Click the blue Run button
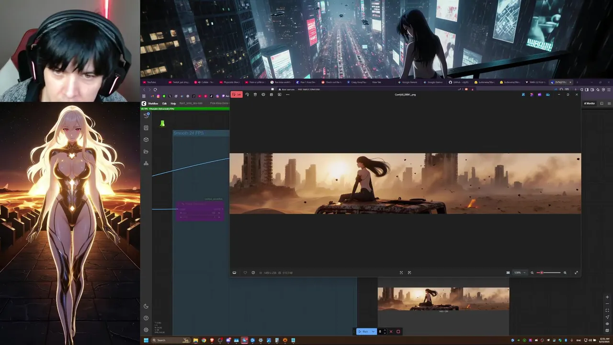This screenshot has height=345, width=613. 363,332
